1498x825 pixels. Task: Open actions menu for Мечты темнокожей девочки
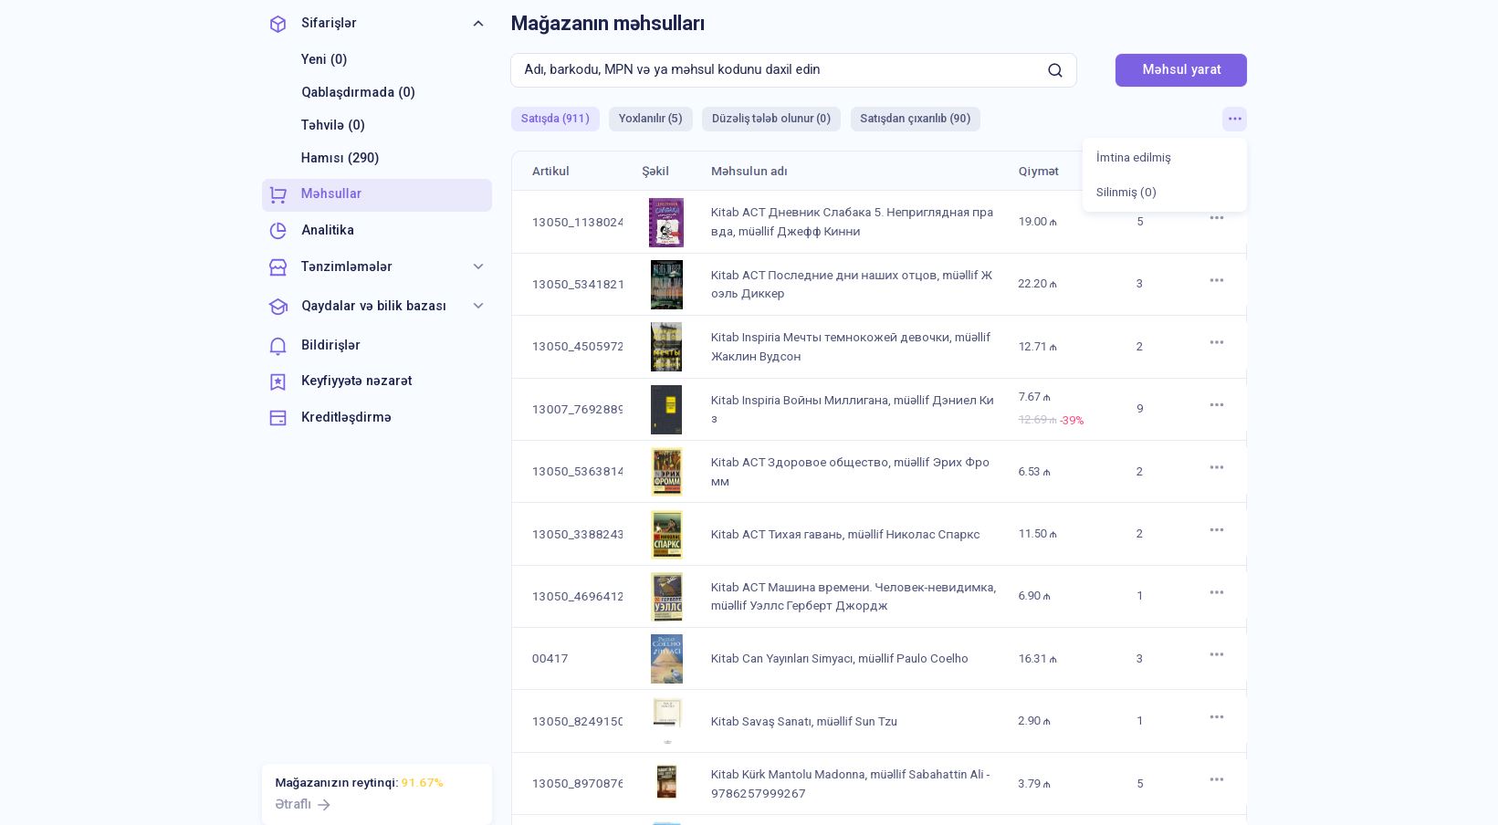point(1217,342)
